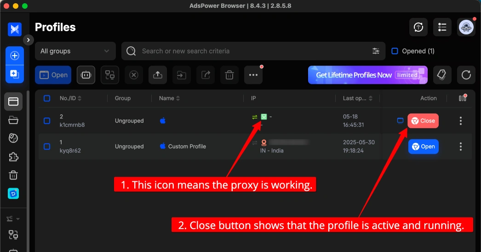Click the kyq8r62 profile ID text
Viewport: 481px width, 252px height.
tap(70, 151)
